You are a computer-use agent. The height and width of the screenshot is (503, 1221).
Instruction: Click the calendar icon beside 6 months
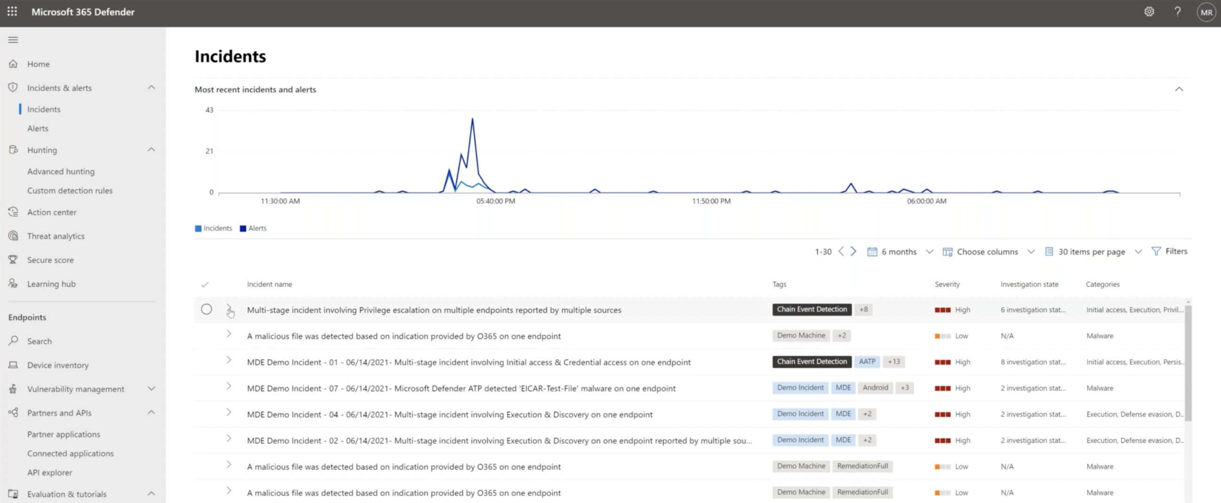[x=872, y=251]
